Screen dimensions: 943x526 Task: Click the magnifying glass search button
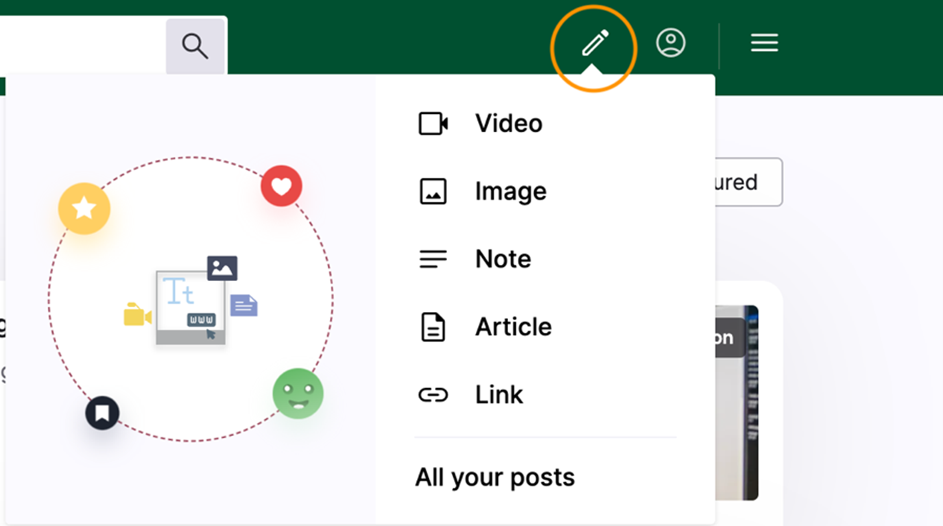click(195, 46)
